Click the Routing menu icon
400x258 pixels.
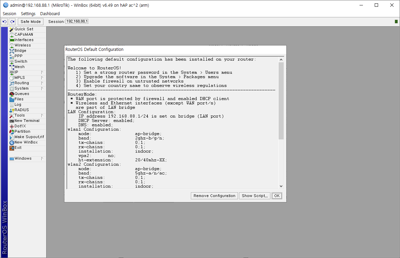click(x=12, y=83)
